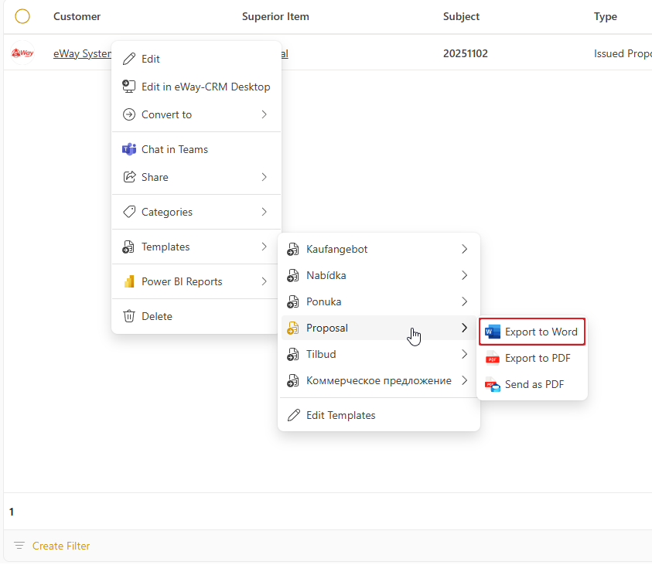Click the pencil icon next to Edit Templates
The height and width of the screenshot is (565, 652).
(293, 416)
